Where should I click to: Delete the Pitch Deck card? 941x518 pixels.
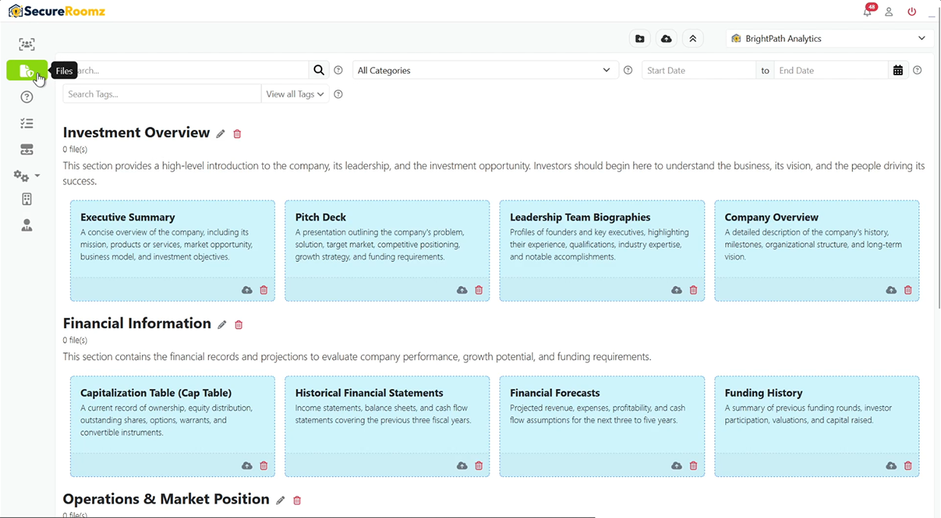click(479, 290)
